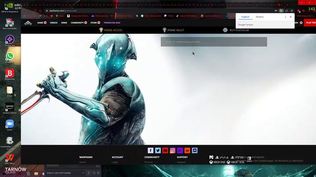Select Deutsch tab in translate popup
The image size is (316, 177).
pos(260,17)
